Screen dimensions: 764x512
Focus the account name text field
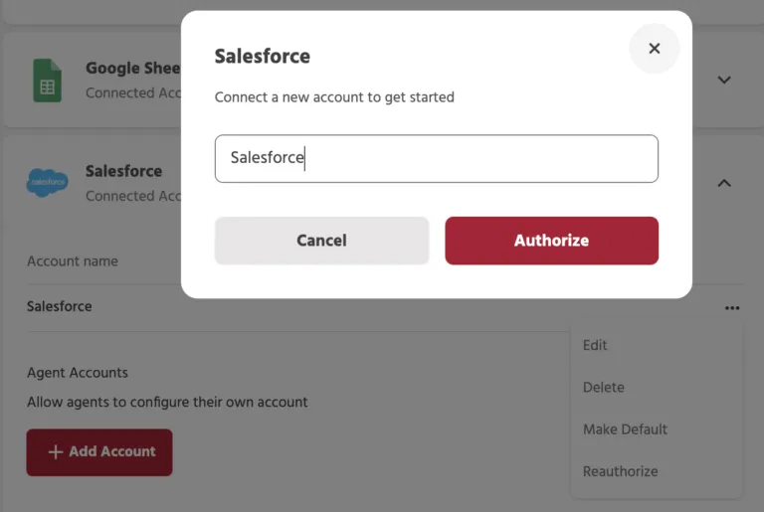436,159
